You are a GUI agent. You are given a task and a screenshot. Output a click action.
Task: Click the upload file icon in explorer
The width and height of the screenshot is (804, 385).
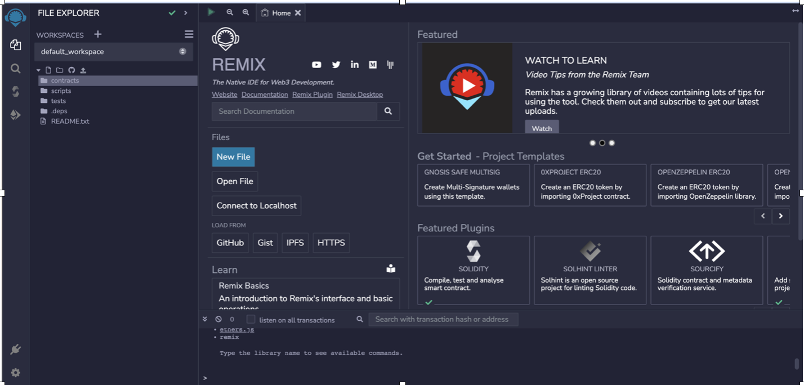[83, 70]
